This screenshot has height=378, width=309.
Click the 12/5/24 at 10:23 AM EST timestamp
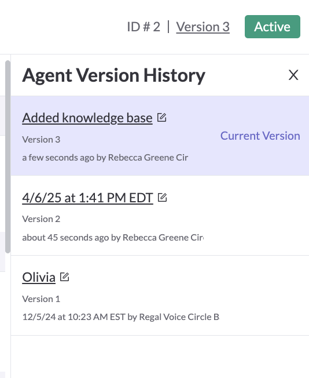[121, 317]
